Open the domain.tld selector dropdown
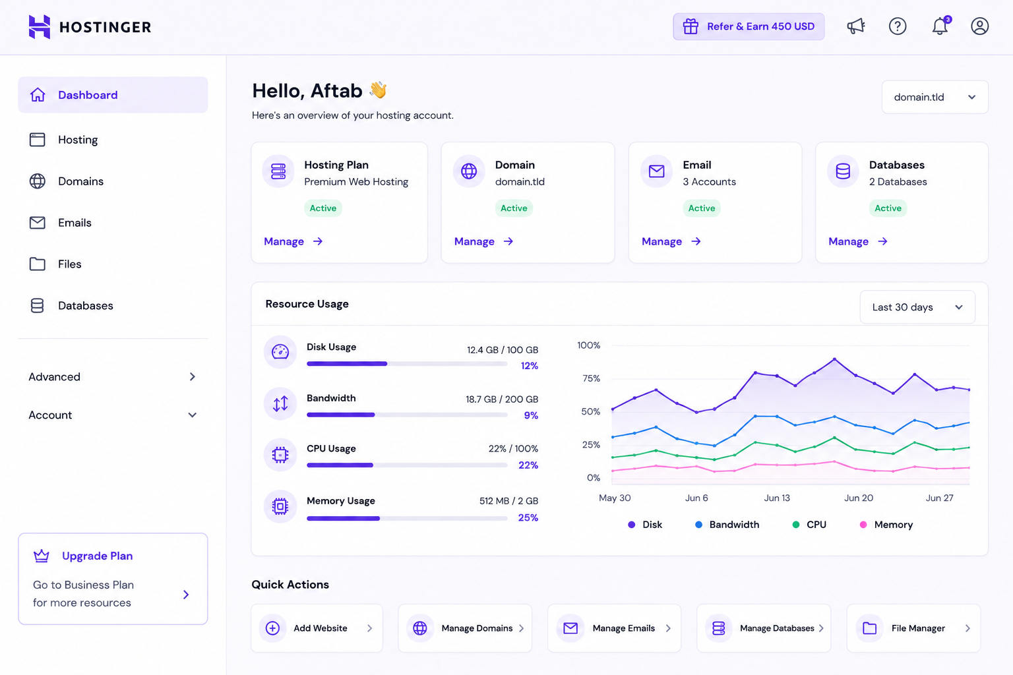 [935, 97]
